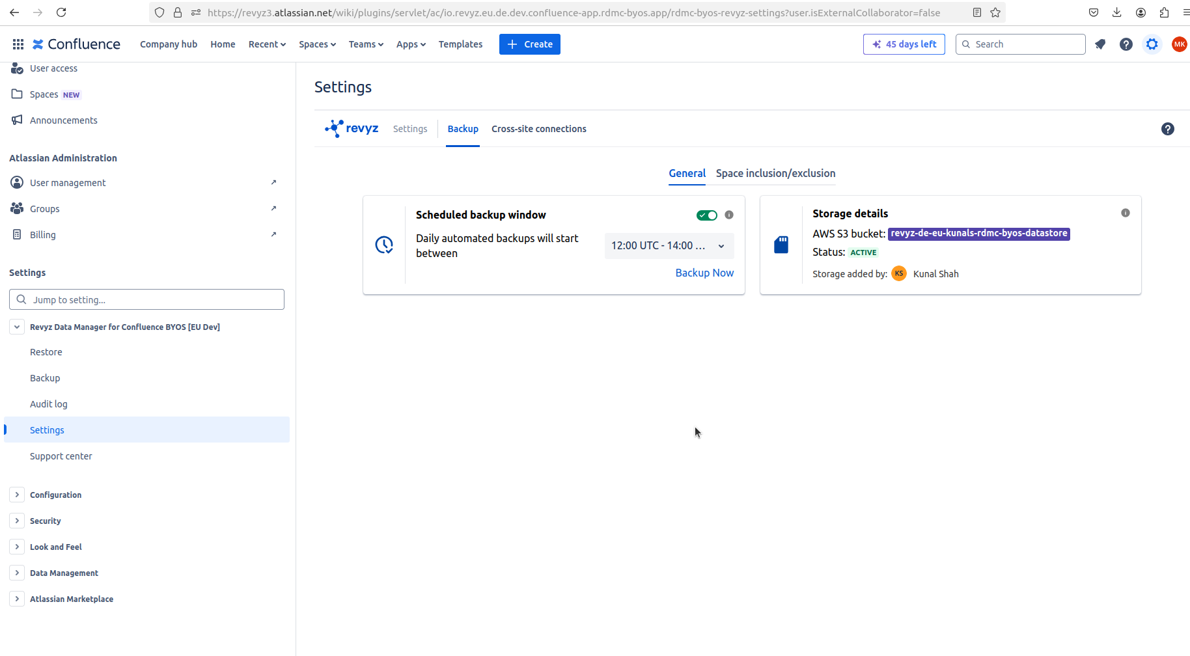Toggle reader view icon in address bar

pos(977,12)
